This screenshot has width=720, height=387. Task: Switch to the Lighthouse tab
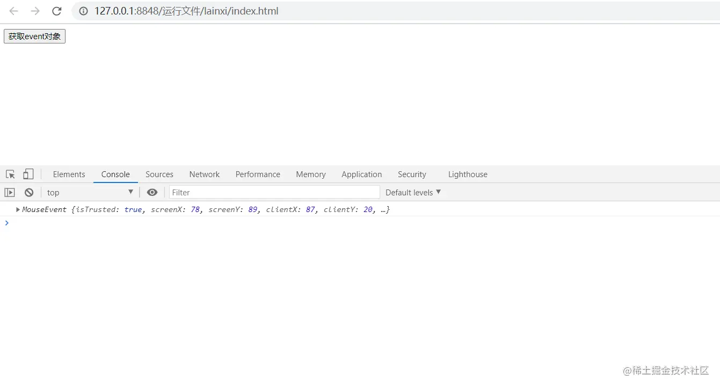coord(468,174)
